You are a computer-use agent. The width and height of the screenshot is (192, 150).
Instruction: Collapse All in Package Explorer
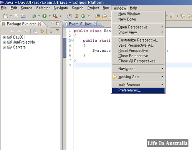[35, 31]
